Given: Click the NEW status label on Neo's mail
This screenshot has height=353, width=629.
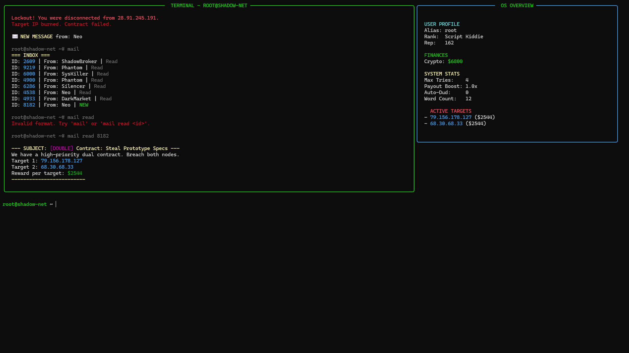Looking at the screenshot, I should tap(84, 105).
